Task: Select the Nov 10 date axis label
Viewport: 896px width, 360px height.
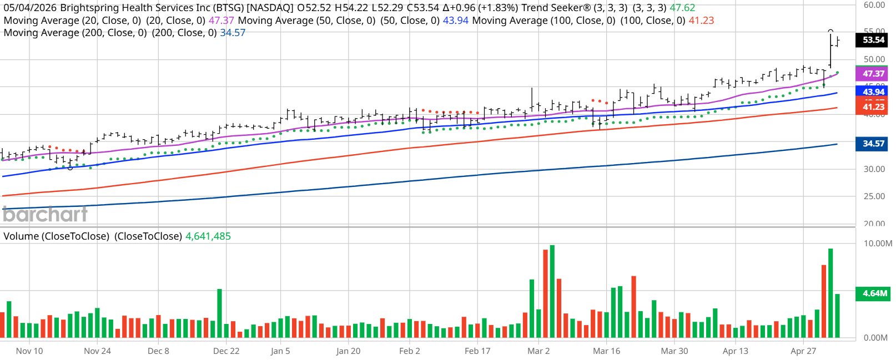Action: (x=29, y=351)
